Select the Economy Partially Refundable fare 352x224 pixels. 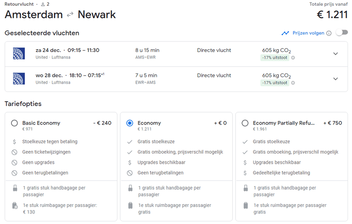tap(245, 123)
